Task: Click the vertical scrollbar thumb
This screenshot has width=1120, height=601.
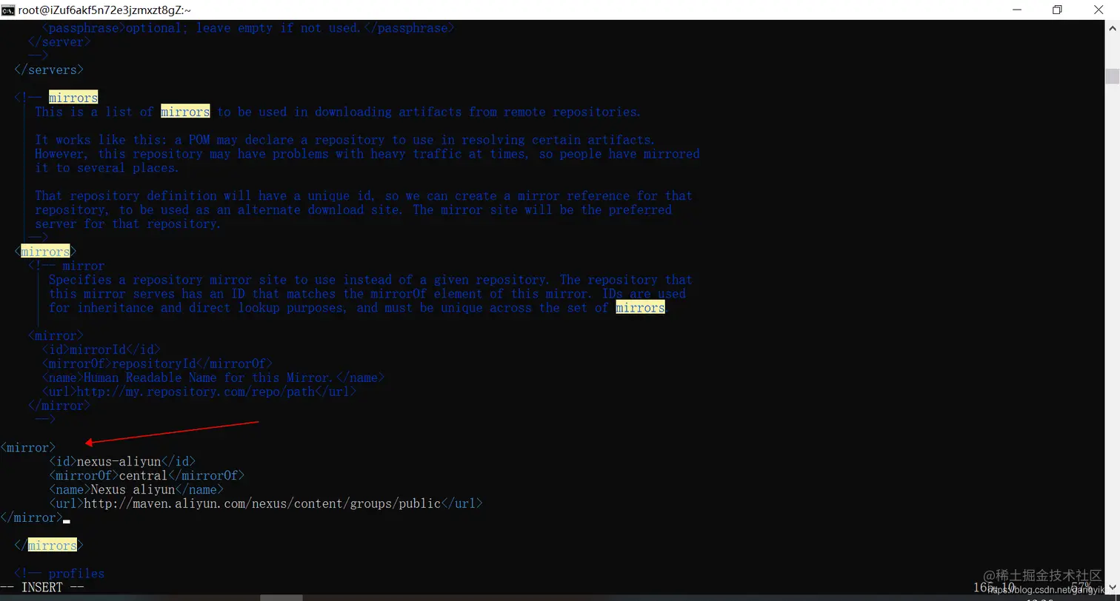Action: 1113,77
